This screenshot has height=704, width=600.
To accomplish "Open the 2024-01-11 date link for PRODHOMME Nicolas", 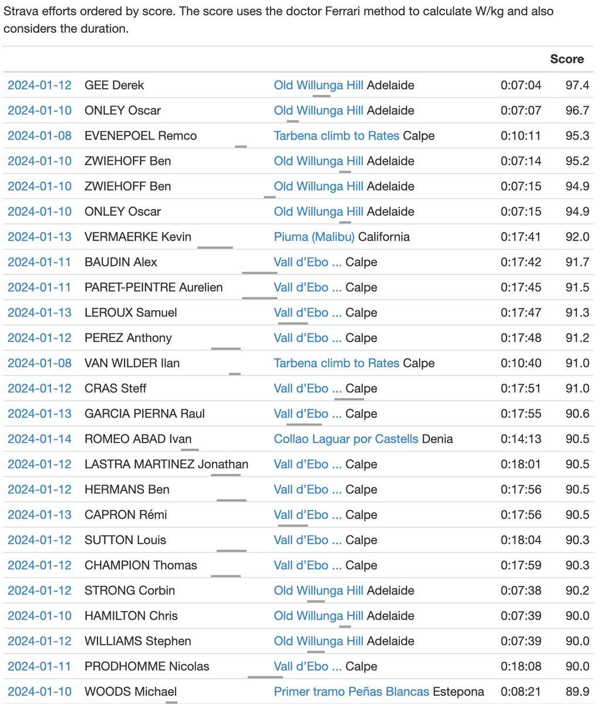I will (39, 666).
